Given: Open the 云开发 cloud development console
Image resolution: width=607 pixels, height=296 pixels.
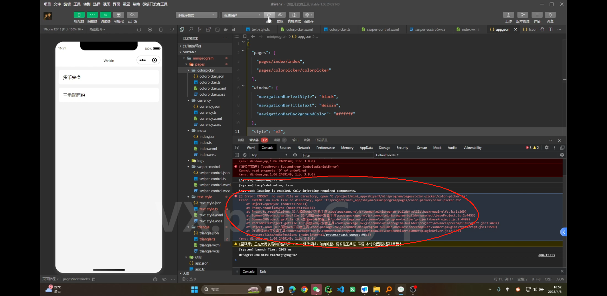Looking at the screenshot, I should point(132,15).
